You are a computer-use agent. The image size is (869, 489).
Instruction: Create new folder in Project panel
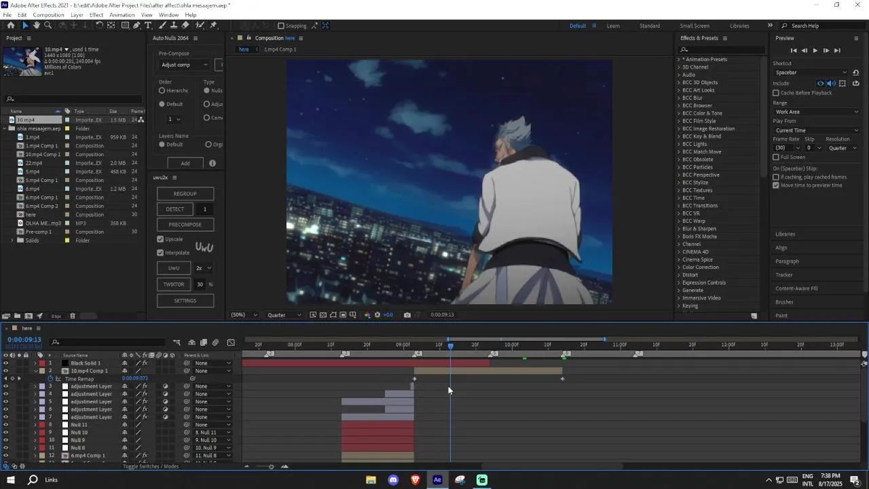tap(17, 316)
